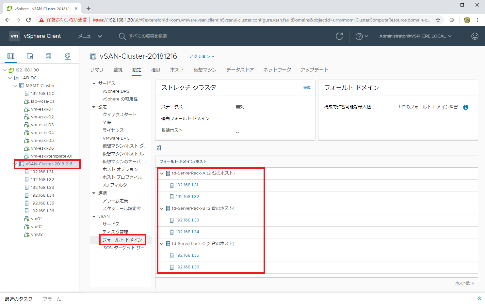Open the Networking inventory icon
The height and width of the screenshot is (304, 485).
68,56
